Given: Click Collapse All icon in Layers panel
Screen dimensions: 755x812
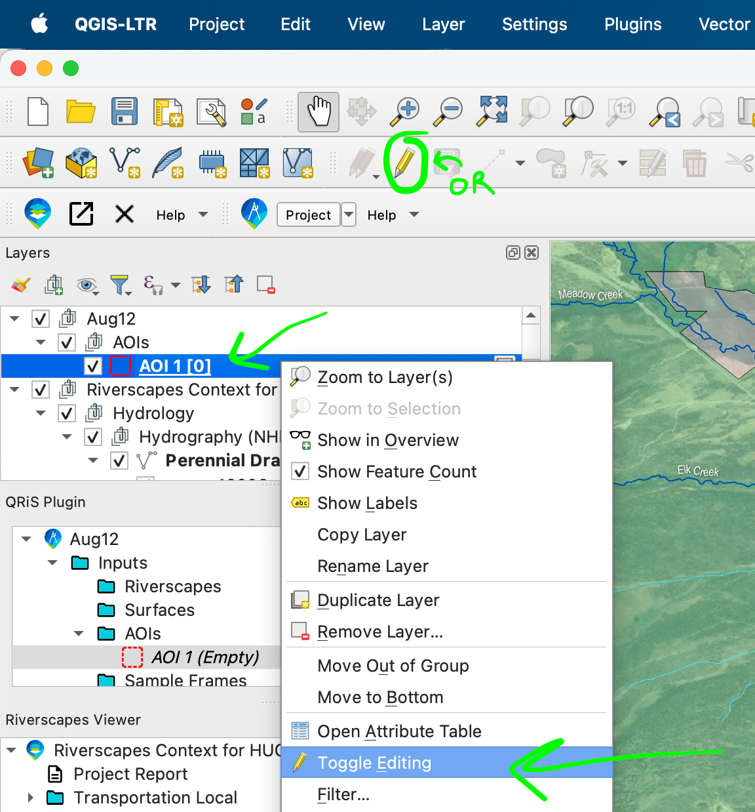Looking at the screenshot, I should [x=233, y=285].
